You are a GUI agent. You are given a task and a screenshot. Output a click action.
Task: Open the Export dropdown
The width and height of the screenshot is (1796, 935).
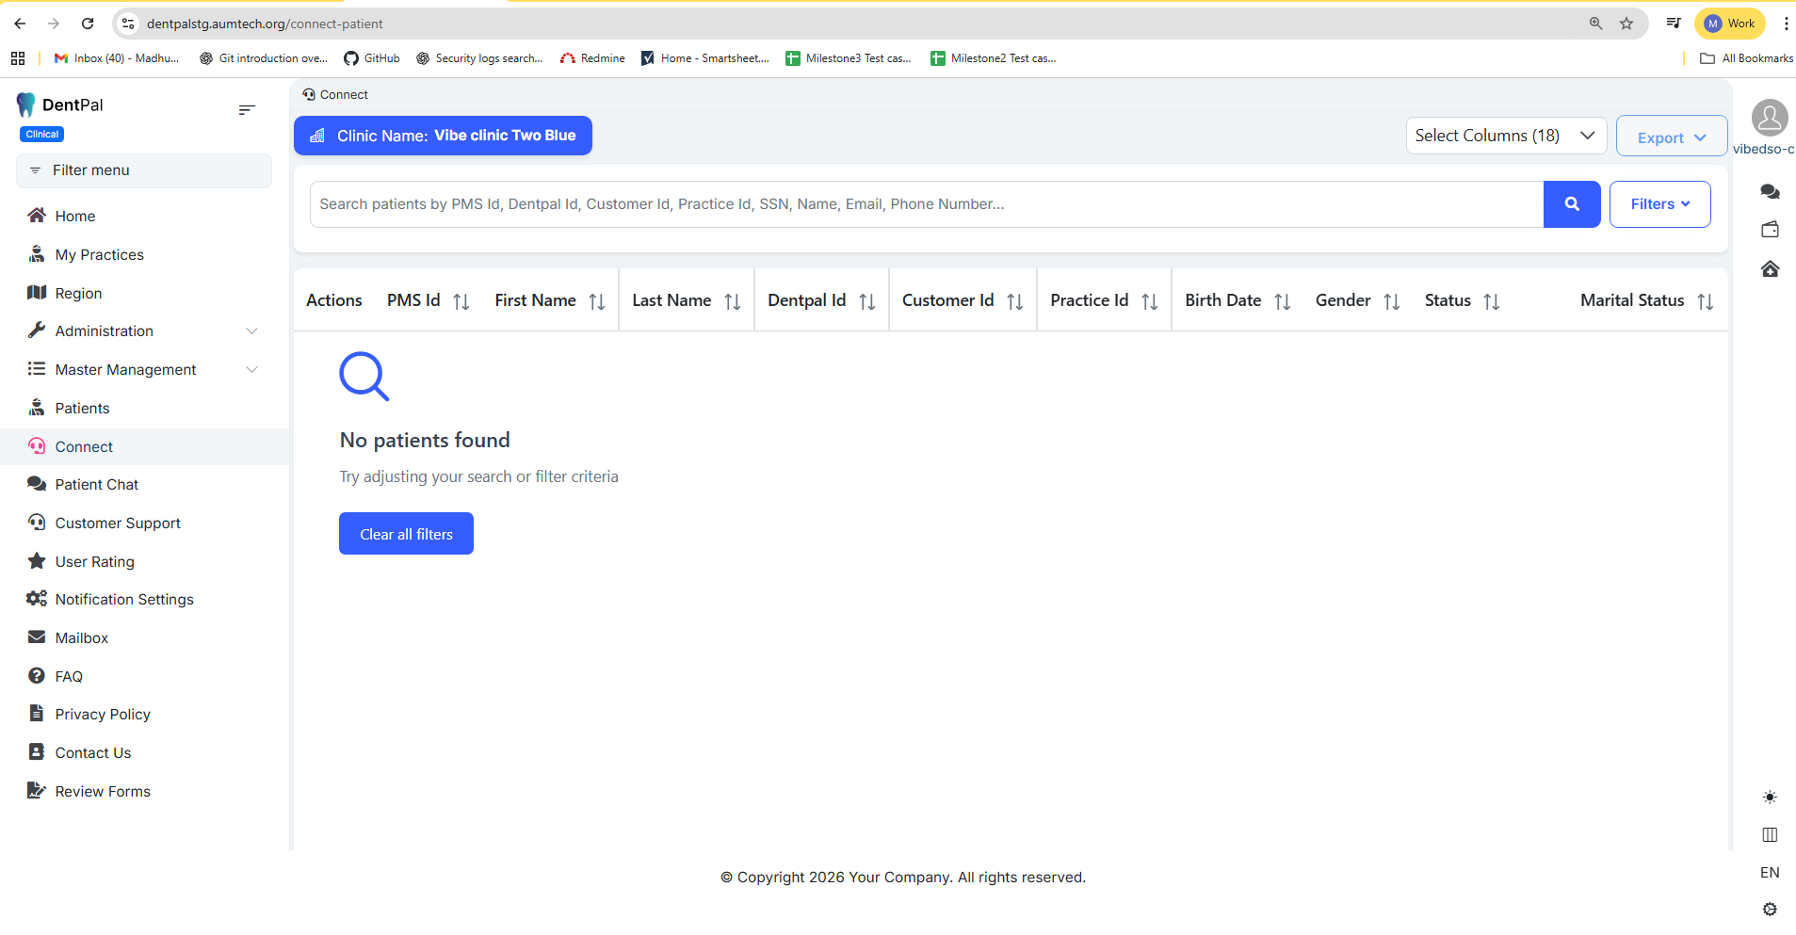[x=1671, y=137]
